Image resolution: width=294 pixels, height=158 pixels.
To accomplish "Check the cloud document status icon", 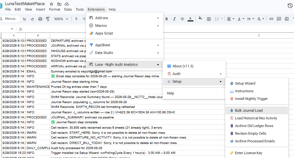I will point(67,4).
